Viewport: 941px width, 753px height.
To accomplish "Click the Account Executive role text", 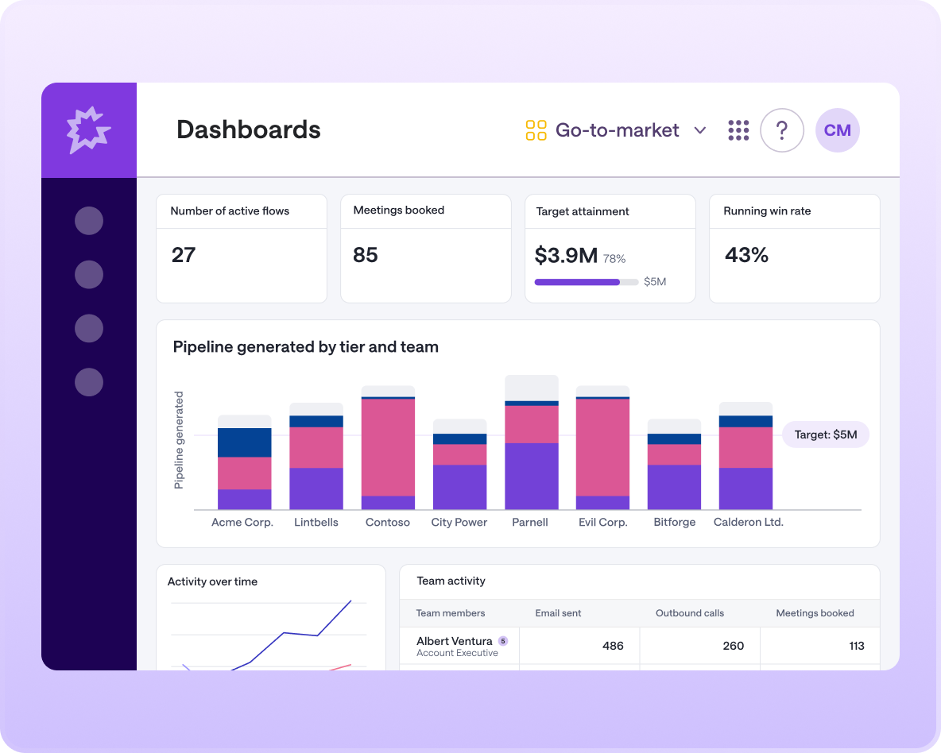I will pos(457,653).
